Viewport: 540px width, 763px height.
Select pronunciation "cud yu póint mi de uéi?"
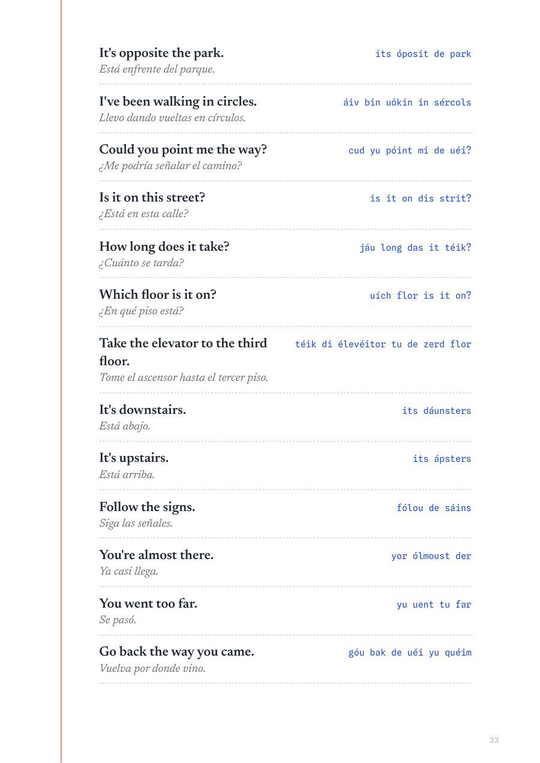coord(410,151)
